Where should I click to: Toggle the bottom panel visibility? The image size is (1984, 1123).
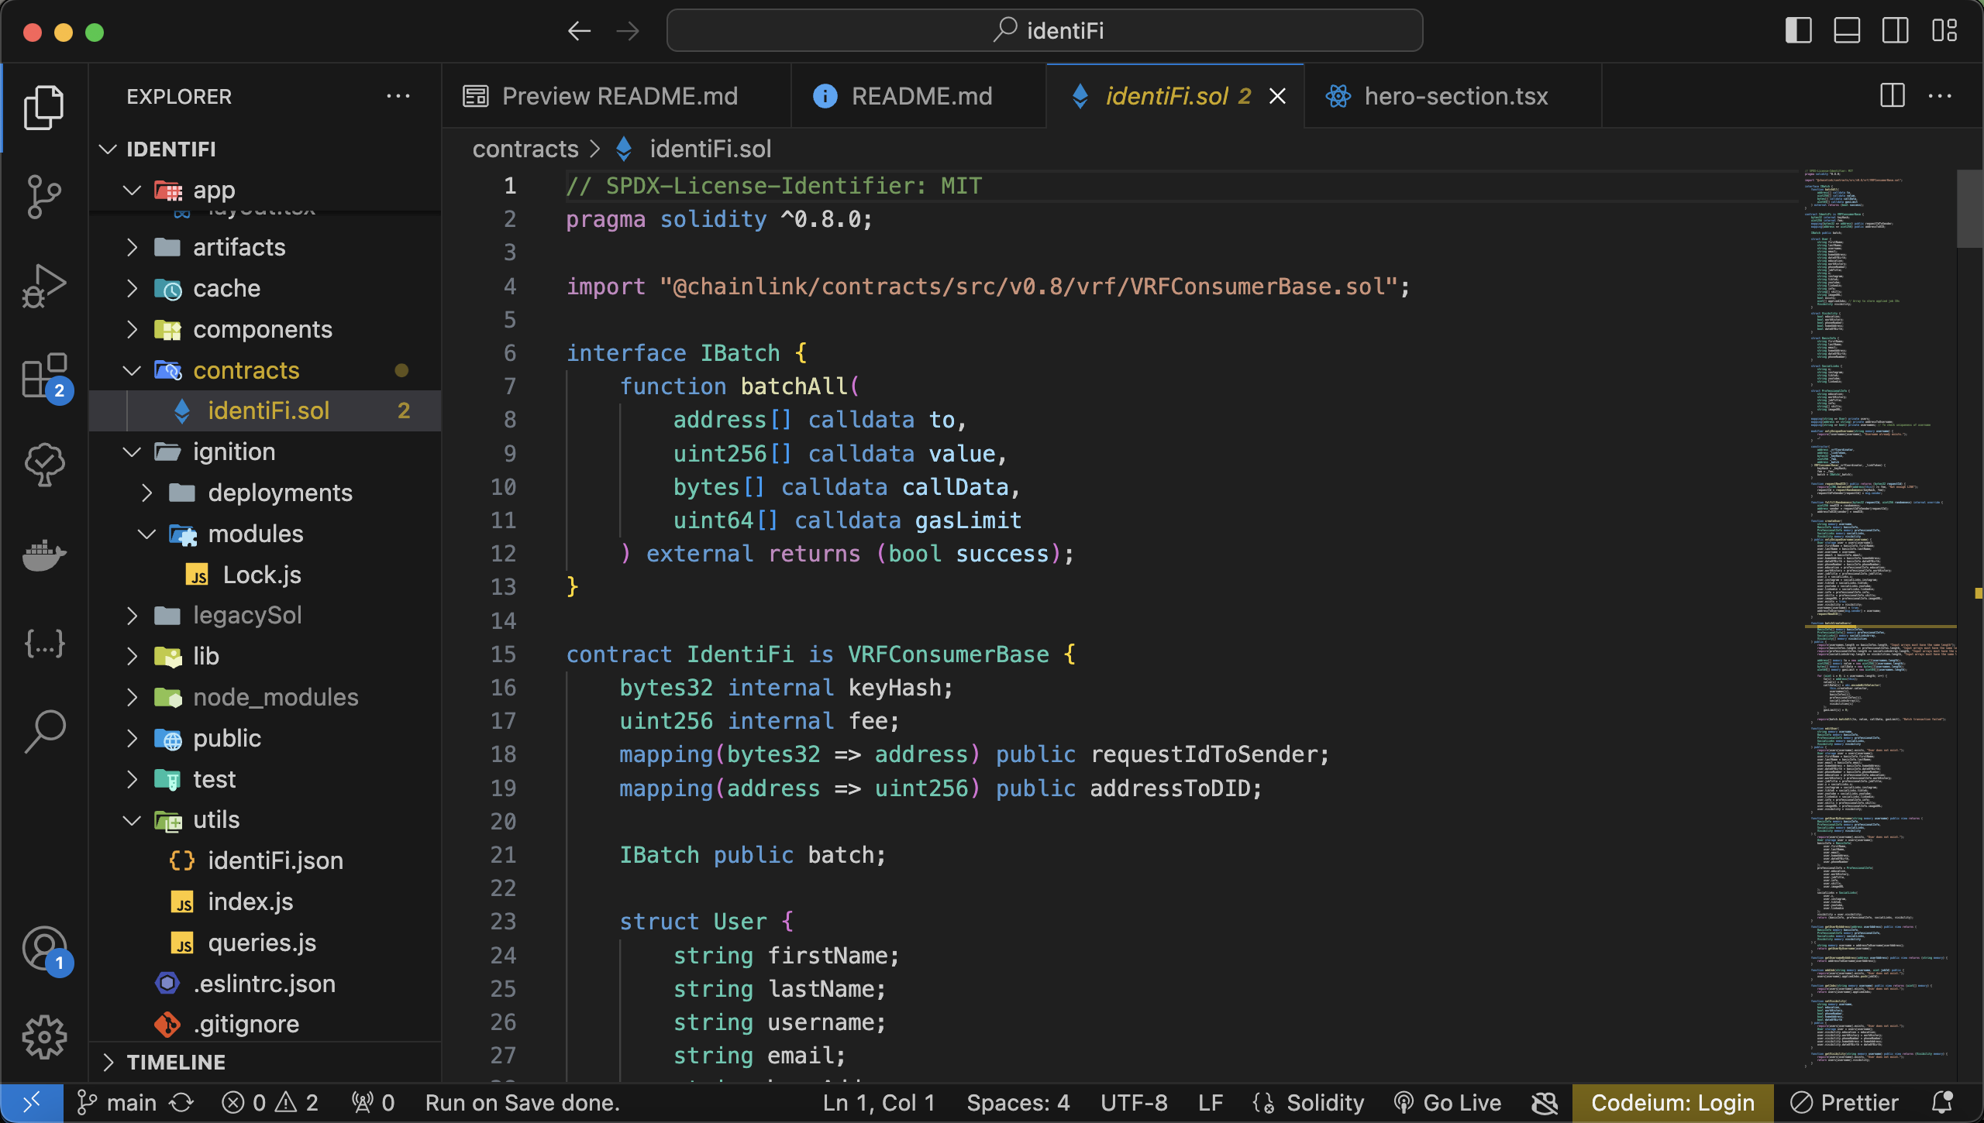pos(1847,31)
